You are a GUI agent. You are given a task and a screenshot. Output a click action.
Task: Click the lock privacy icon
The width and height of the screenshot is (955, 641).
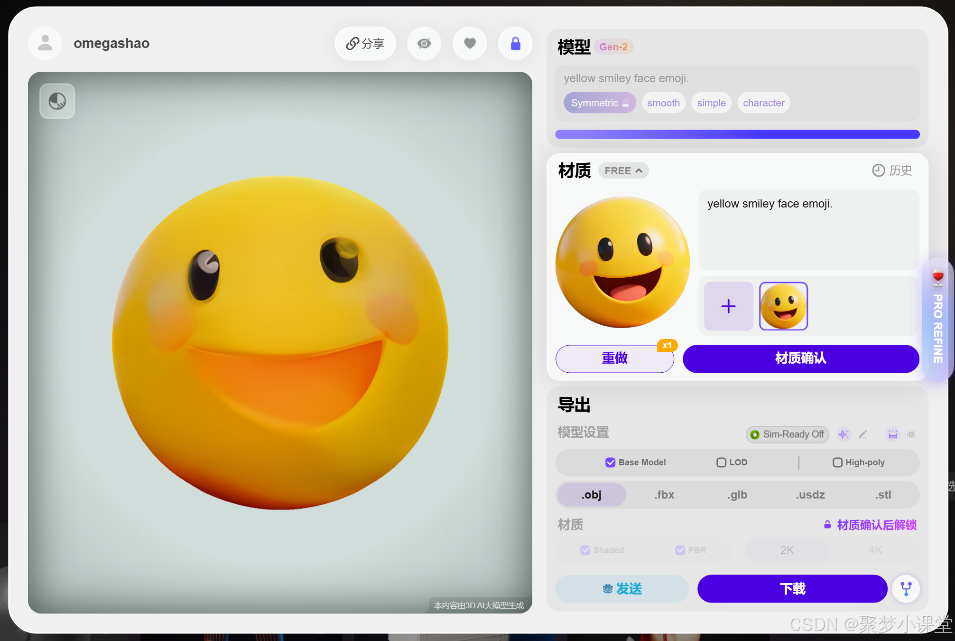pyautogui.click(x=515, y=44)
